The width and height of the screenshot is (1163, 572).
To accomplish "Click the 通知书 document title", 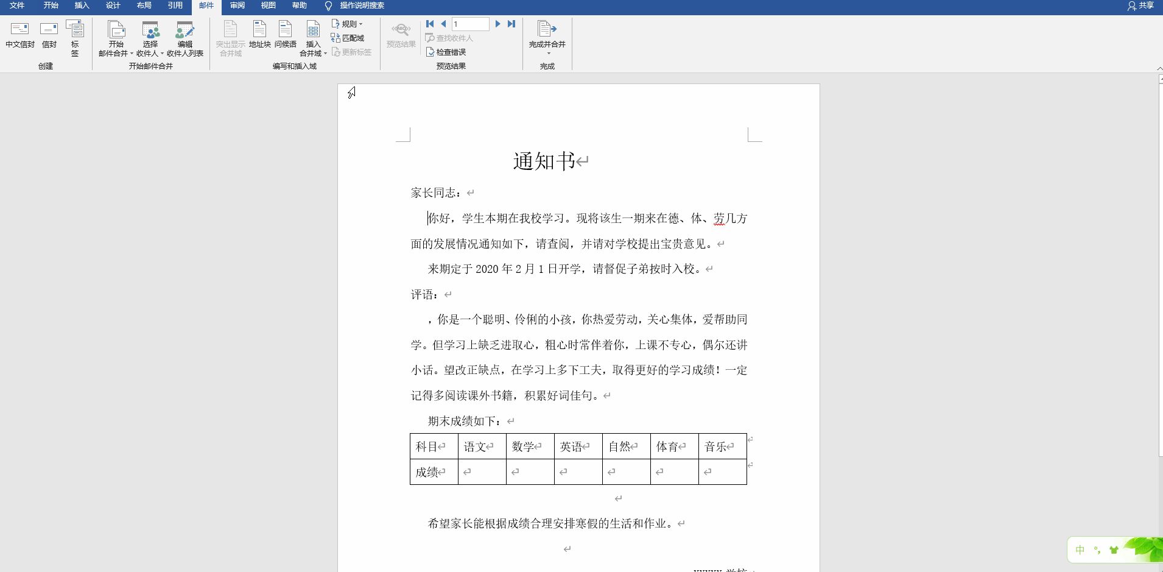I will tap(544, 161).
